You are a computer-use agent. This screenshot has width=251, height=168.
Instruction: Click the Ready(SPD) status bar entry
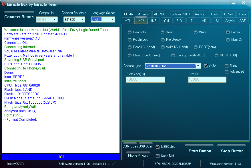point(15,164)
